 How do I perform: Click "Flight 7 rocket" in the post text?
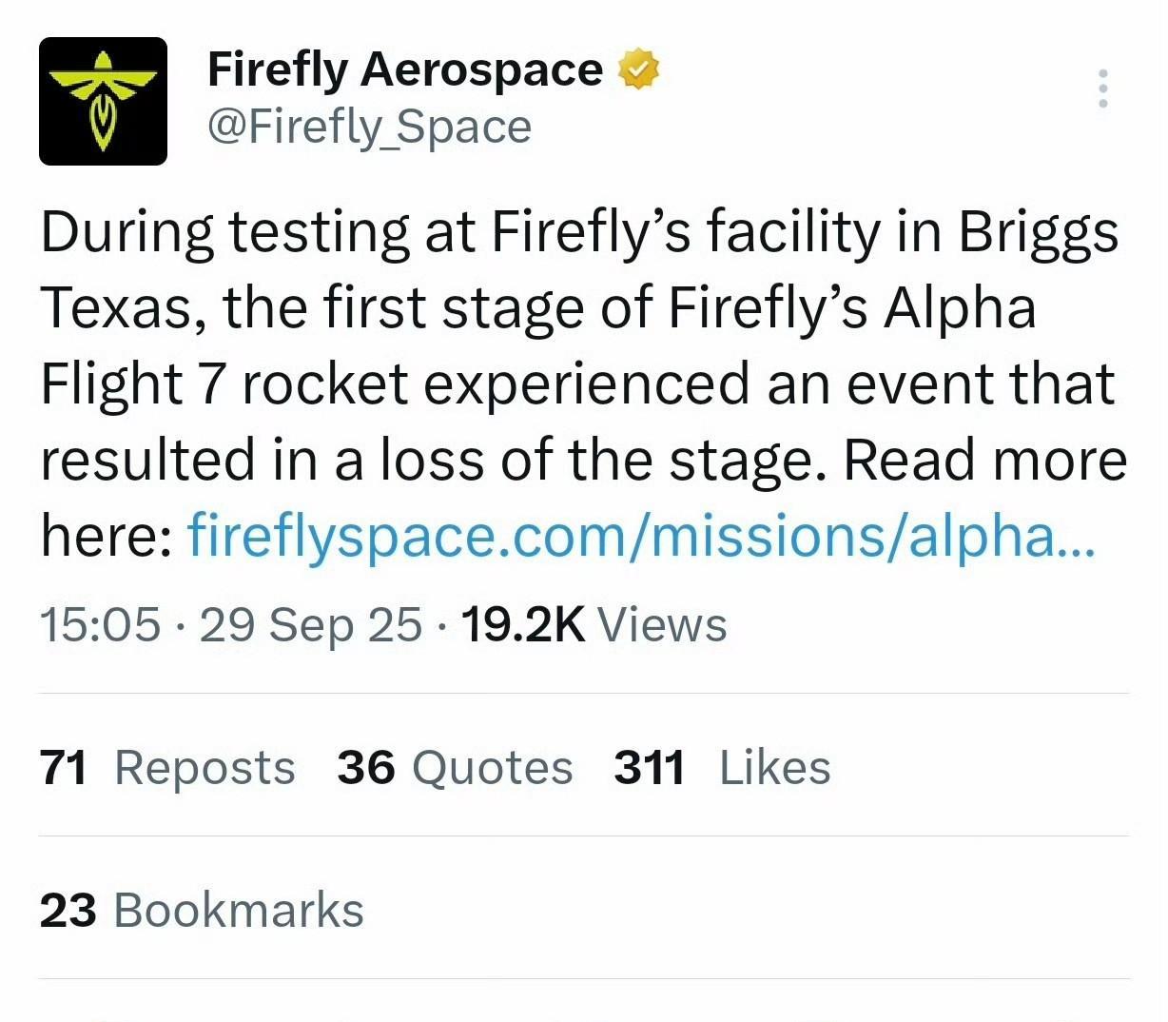tap(224, 383)
